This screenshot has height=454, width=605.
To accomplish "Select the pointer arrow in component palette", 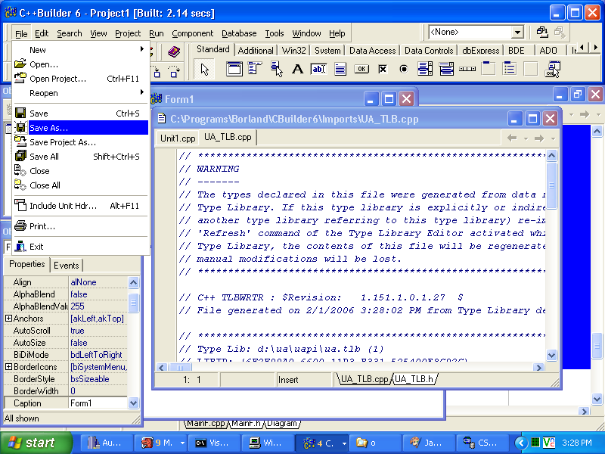I will click(x=204, y=70).
